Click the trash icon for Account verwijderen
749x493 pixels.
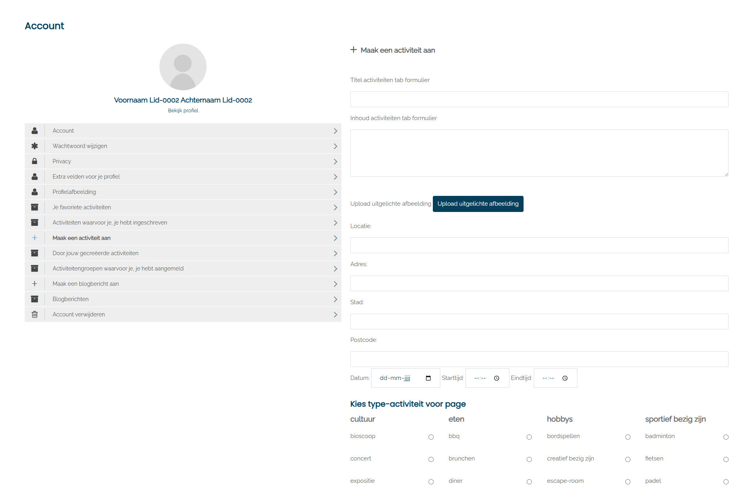[35, 314]
